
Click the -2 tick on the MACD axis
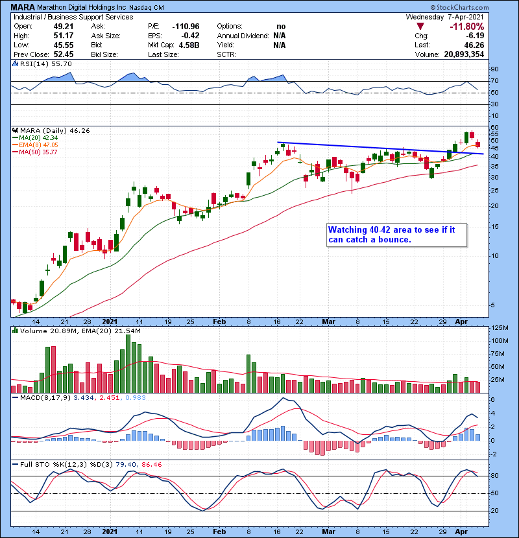[494, 454]
